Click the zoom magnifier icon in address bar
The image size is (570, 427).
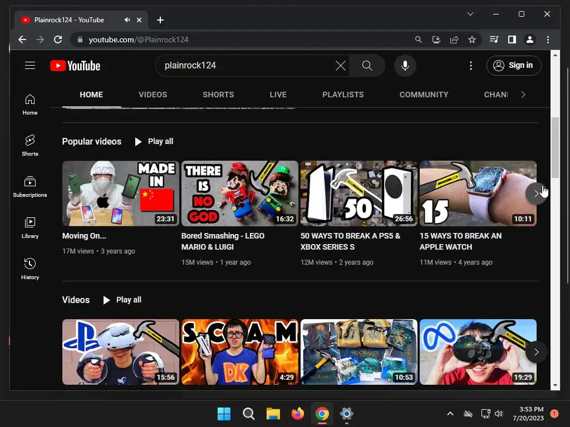point(419,39)
